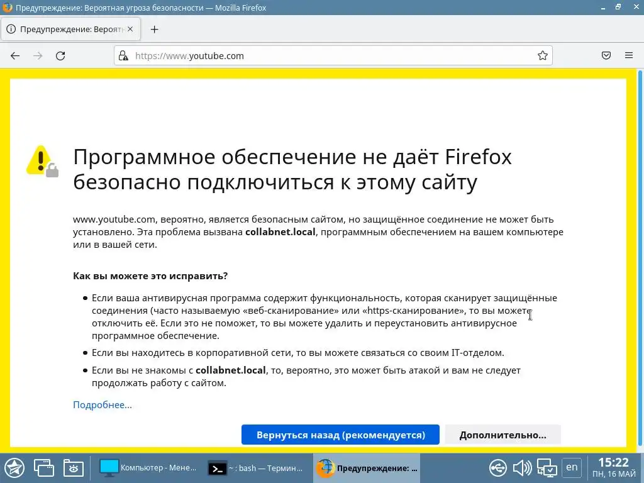
Task: Open the 'Подробнее…' link
Action: 103,404
